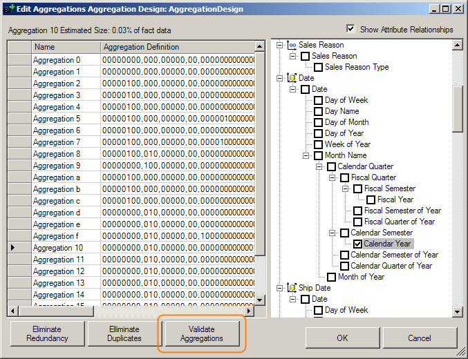Click the Aggregation 8 definition cell
This screenshot has height=359, width=468.
[x=178, y=154]
